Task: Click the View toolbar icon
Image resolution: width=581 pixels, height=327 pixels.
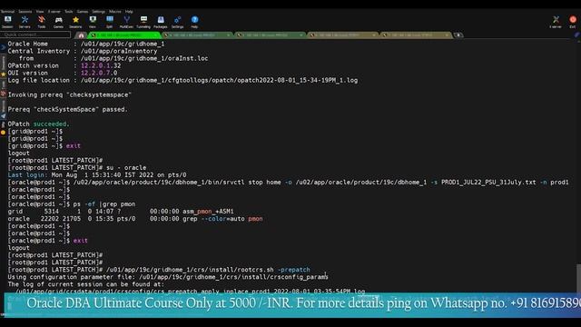Action: 93,22
